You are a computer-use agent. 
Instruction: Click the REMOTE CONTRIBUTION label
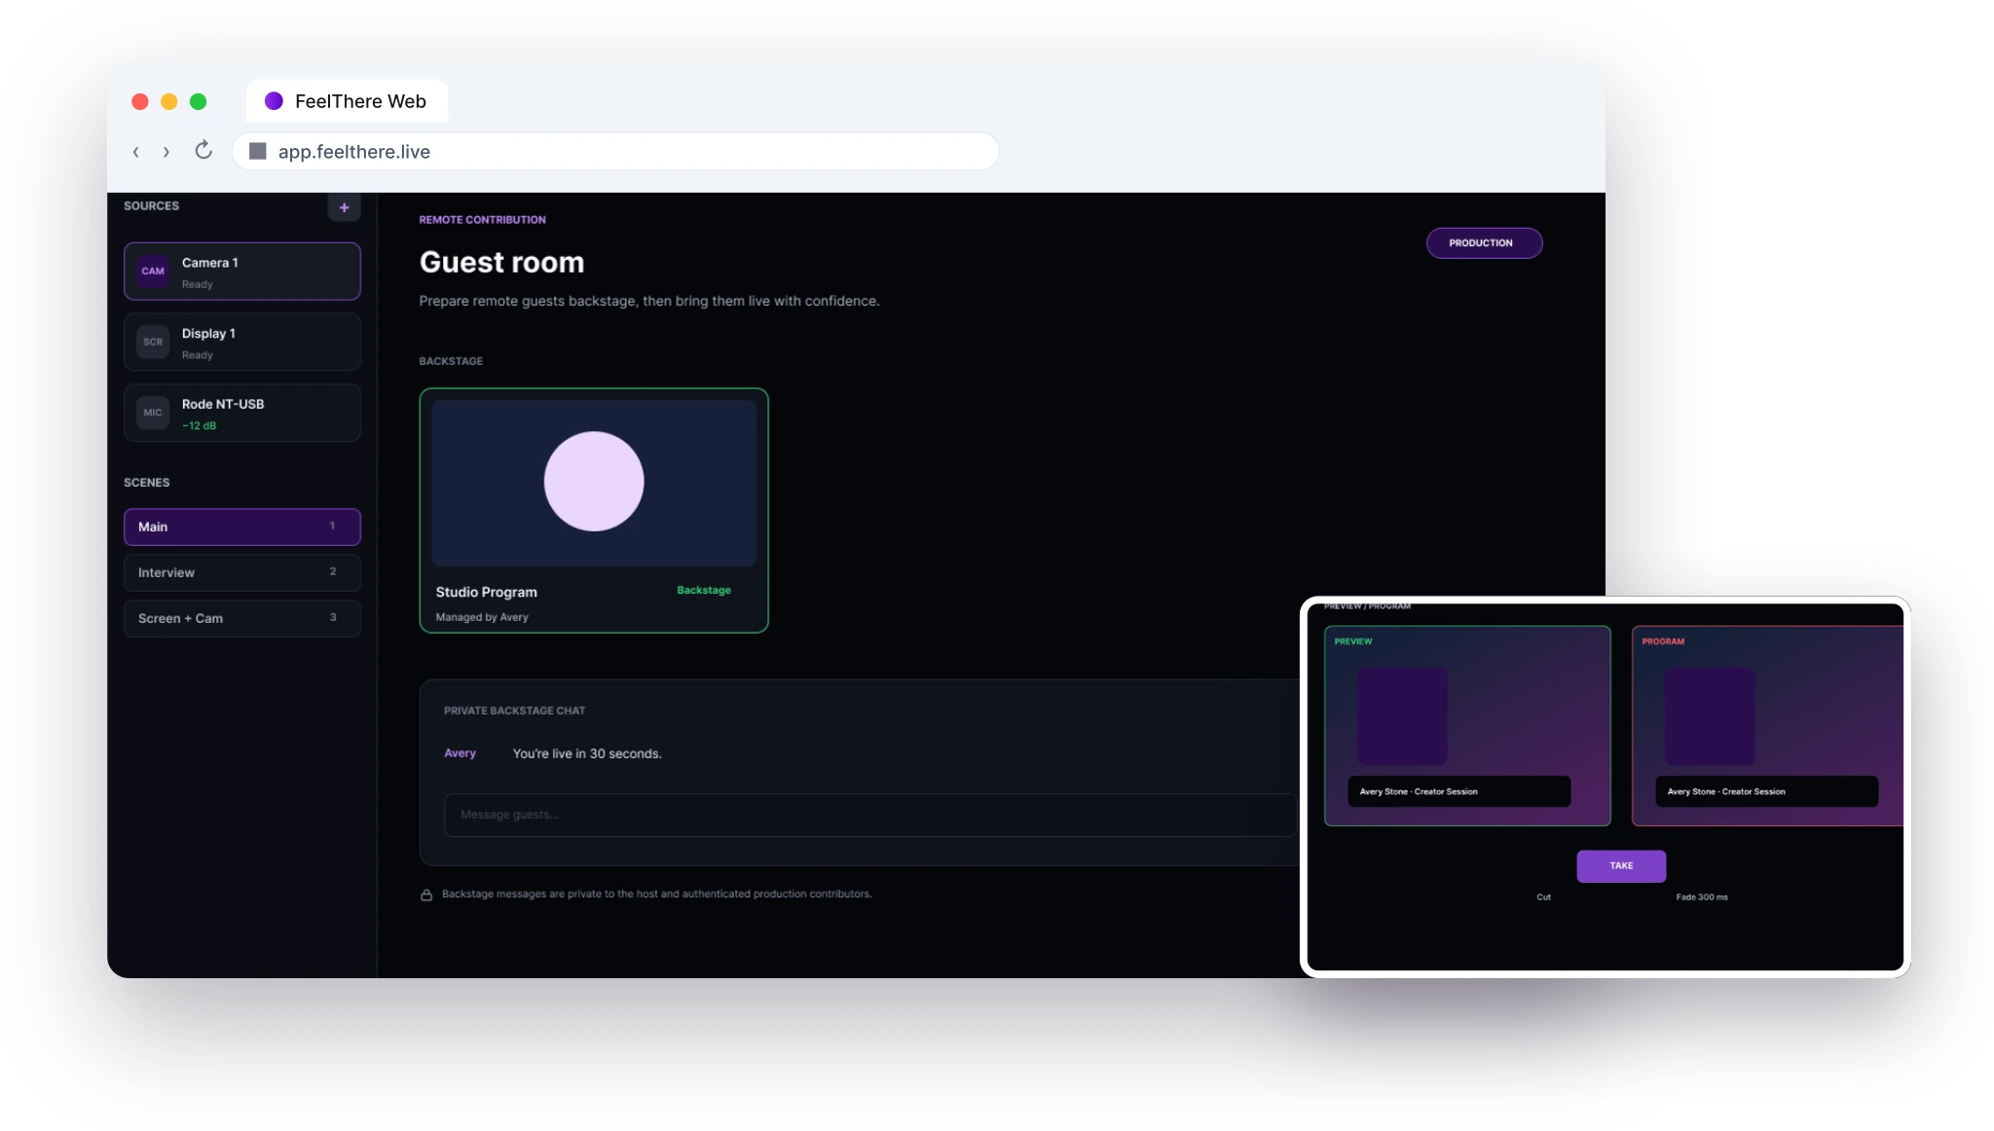tap(482, 220)
